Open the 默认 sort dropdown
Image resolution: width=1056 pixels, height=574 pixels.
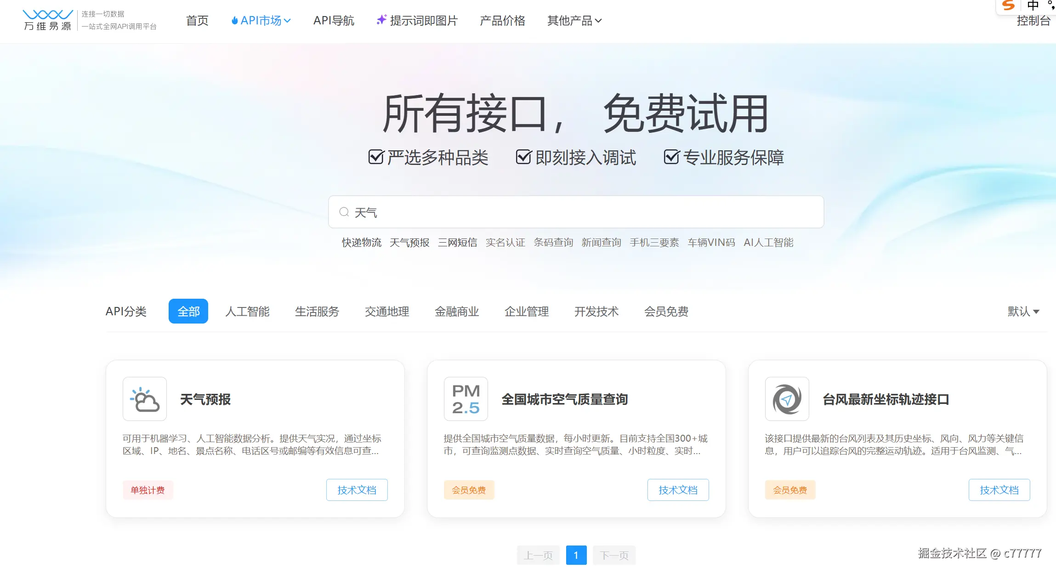pyautogui.click(x=1023, y=312)
